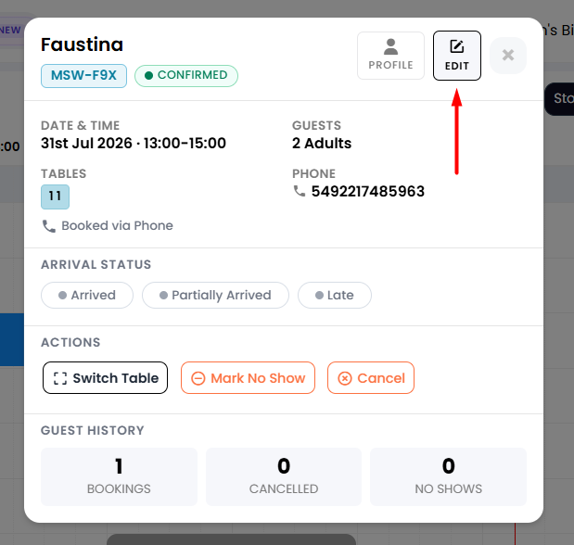Open the Cancelled history card

(x=284, y=476)
